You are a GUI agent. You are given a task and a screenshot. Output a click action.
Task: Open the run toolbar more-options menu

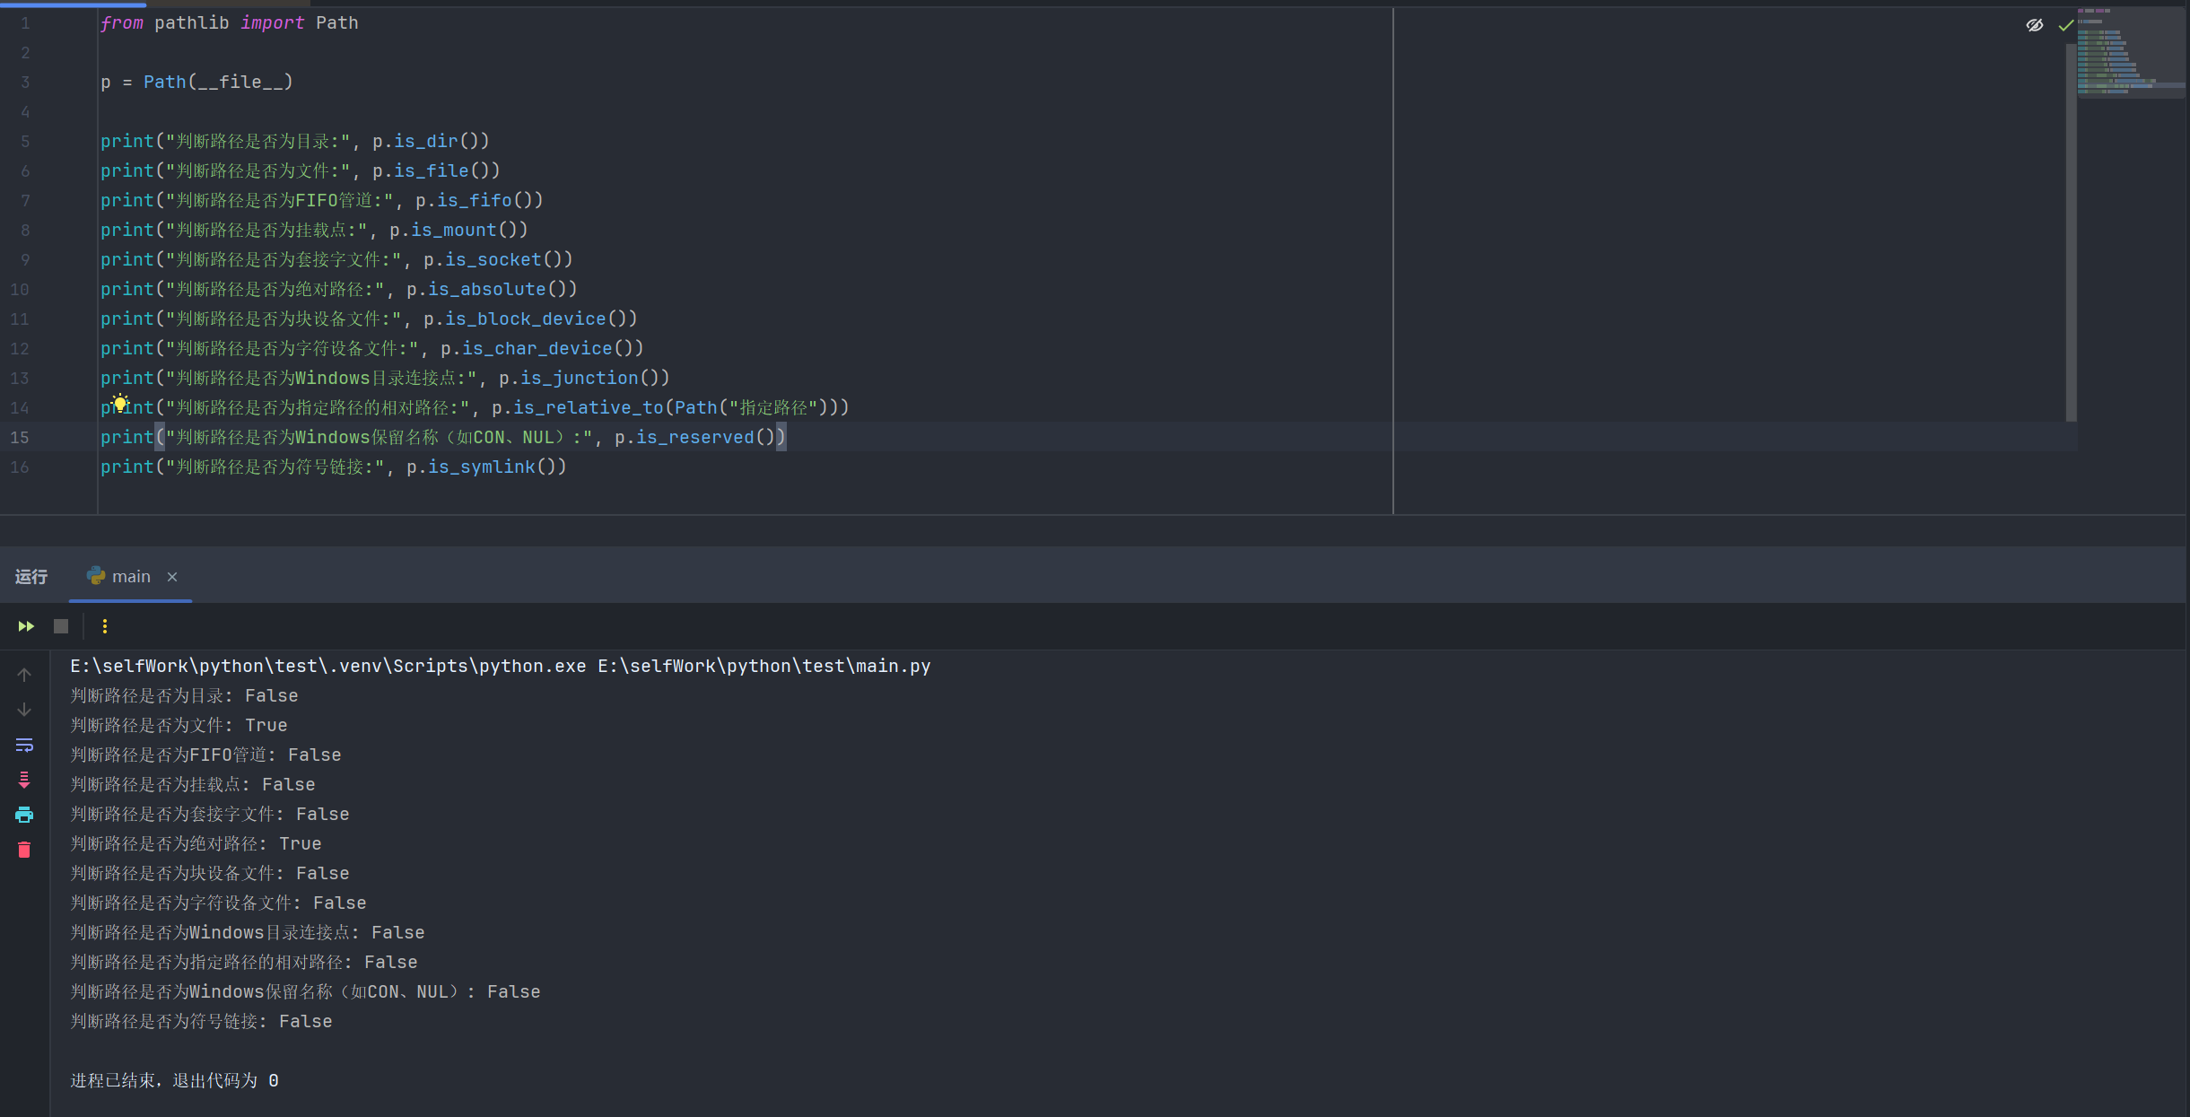tap(105, 626)
